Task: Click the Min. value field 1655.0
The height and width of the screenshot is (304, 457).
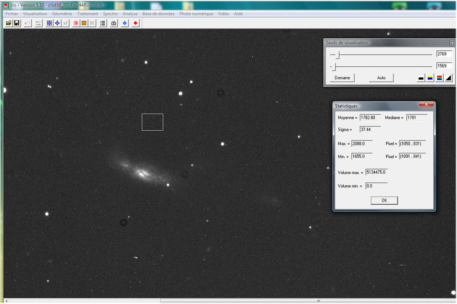Action: click(x=362, y=156)
